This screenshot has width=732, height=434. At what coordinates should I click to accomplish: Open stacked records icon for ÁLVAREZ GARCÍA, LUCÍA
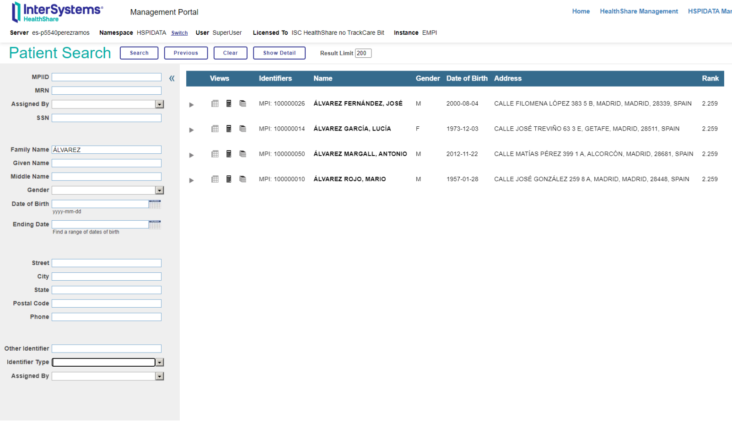click(242, 129)
